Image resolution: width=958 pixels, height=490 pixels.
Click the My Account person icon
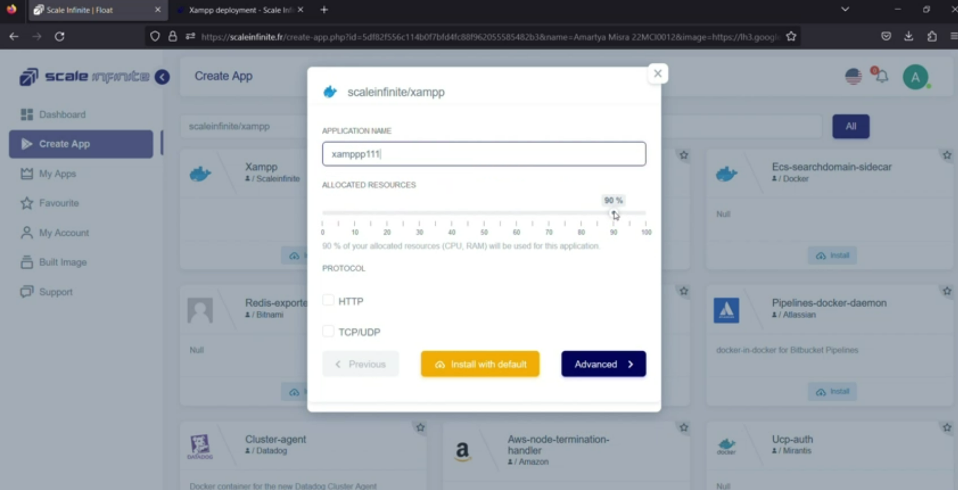pyautogui.click(x=26, y=232)
